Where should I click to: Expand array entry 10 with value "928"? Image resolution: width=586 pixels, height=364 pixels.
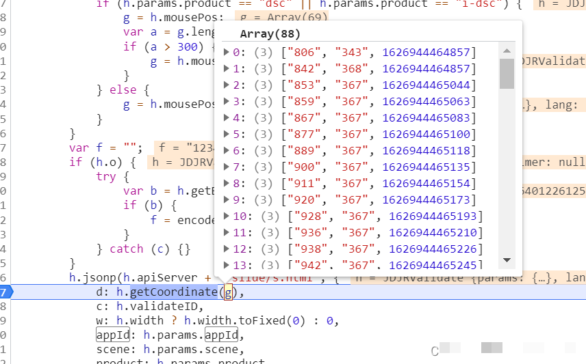tap(227, 216)
